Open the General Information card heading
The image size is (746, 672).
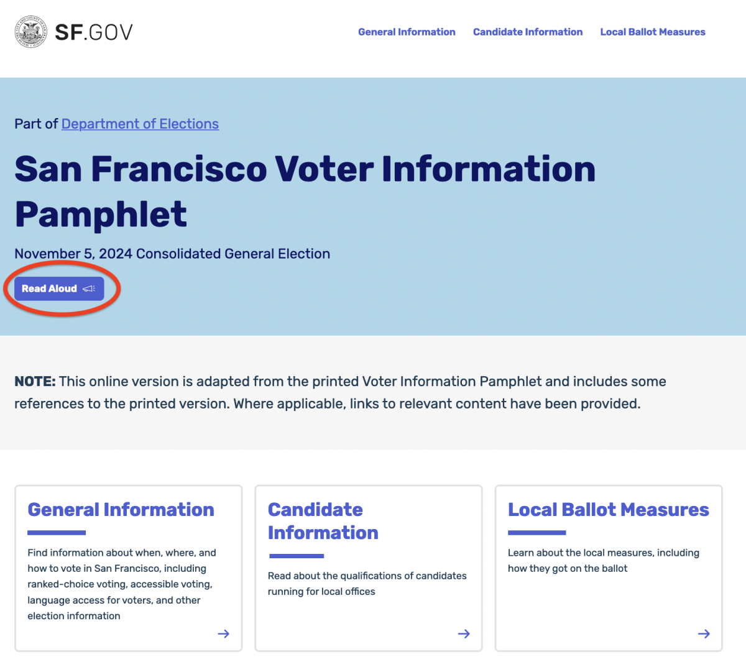coord(121,510)
